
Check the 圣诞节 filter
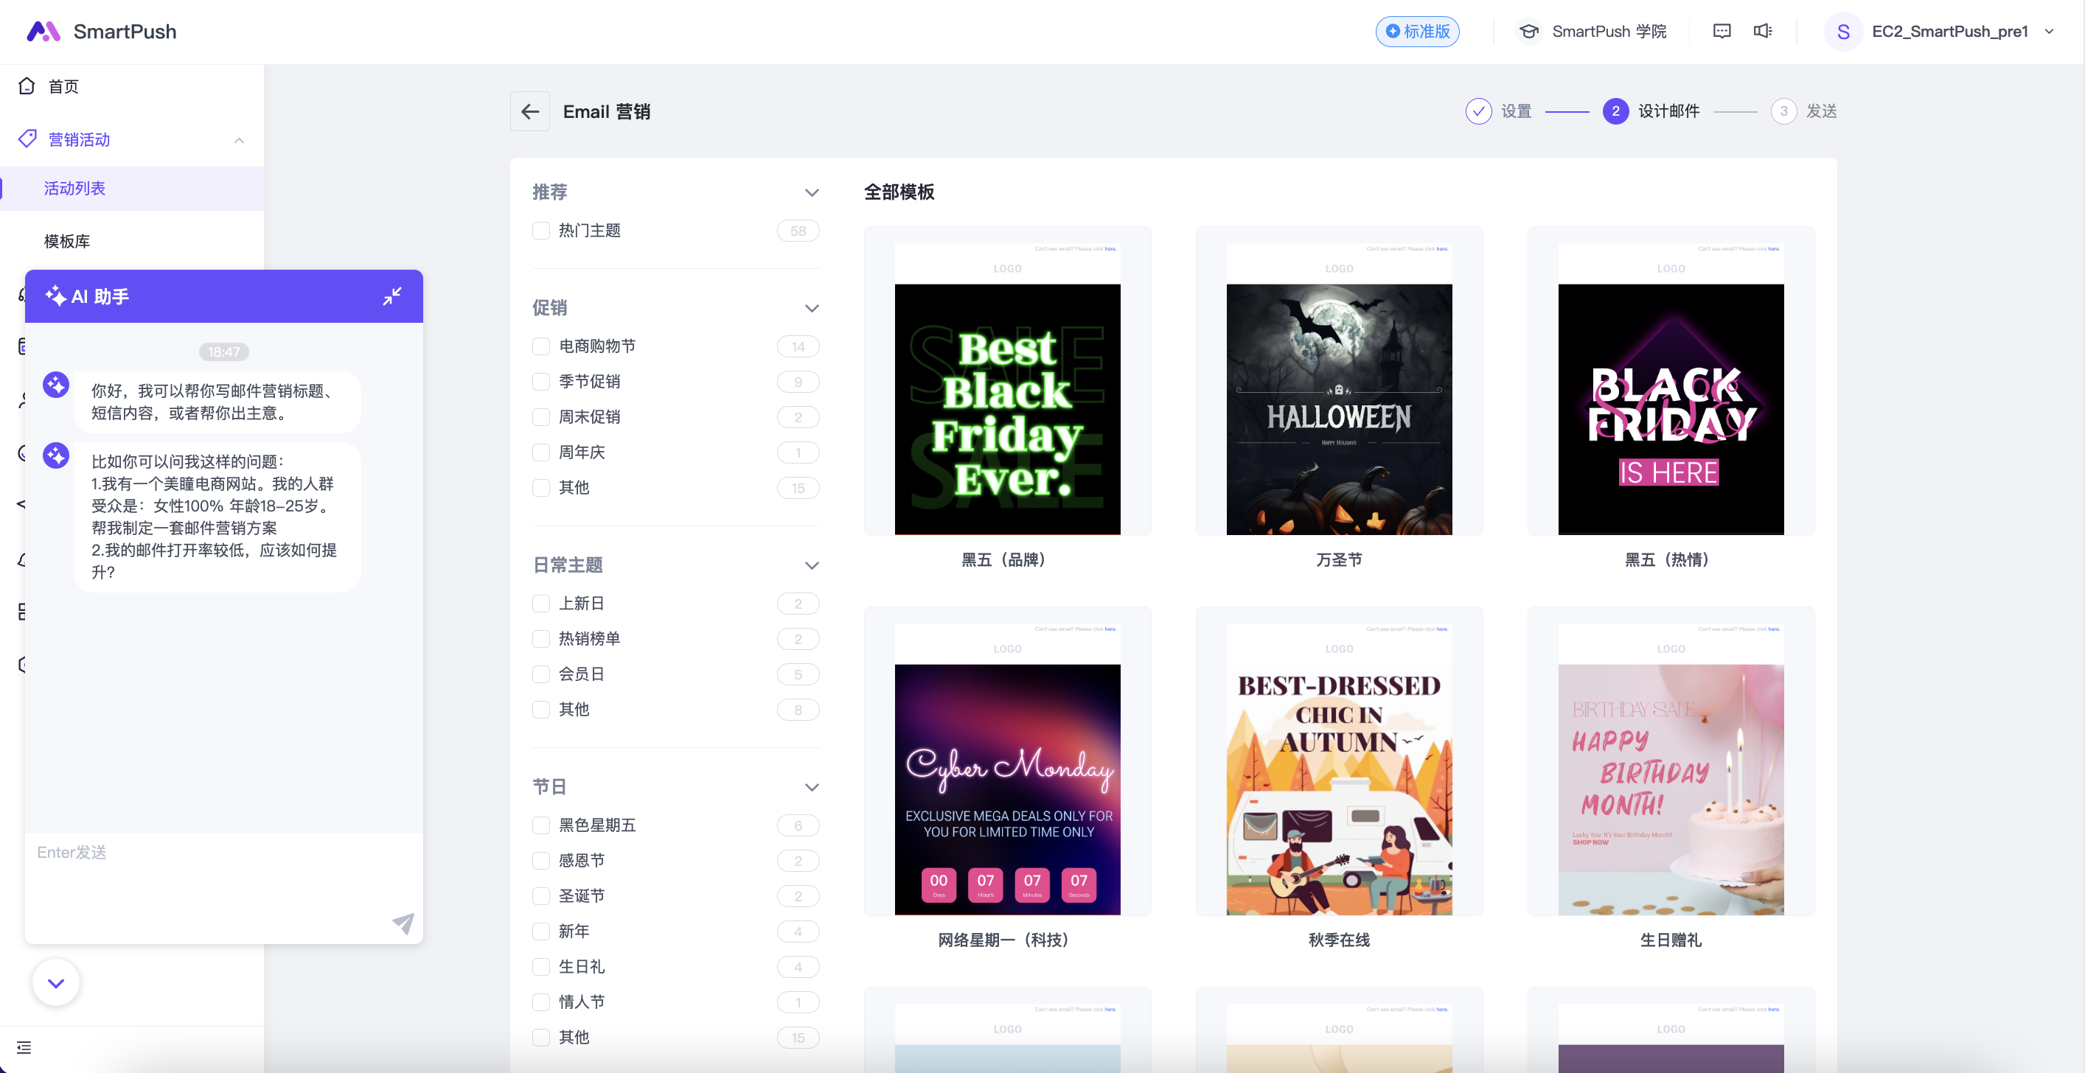(540, 896)
